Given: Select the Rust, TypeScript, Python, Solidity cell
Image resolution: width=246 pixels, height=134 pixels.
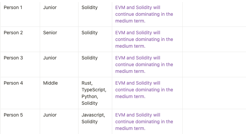Looking at the screenshot, I should pyautogui.click(x=95, y=93).
